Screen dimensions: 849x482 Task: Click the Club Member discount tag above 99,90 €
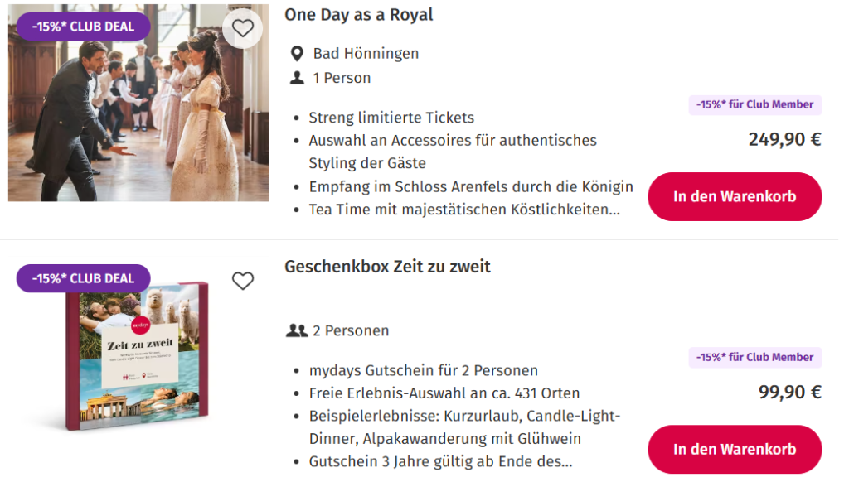754,358
